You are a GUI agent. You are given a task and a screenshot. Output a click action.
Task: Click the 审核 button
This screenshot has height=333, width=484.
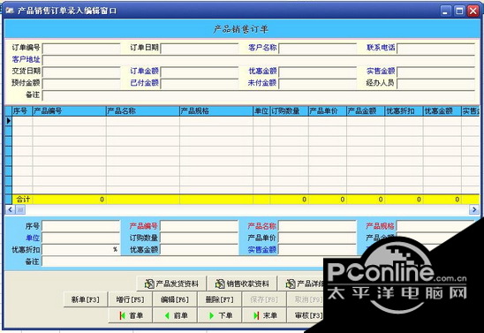click(x=306, y=315)
